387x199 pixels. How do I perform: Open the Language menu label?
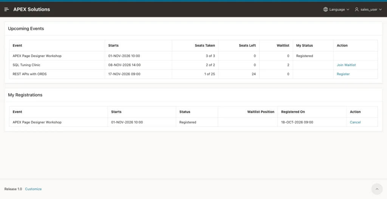[337, 9]
